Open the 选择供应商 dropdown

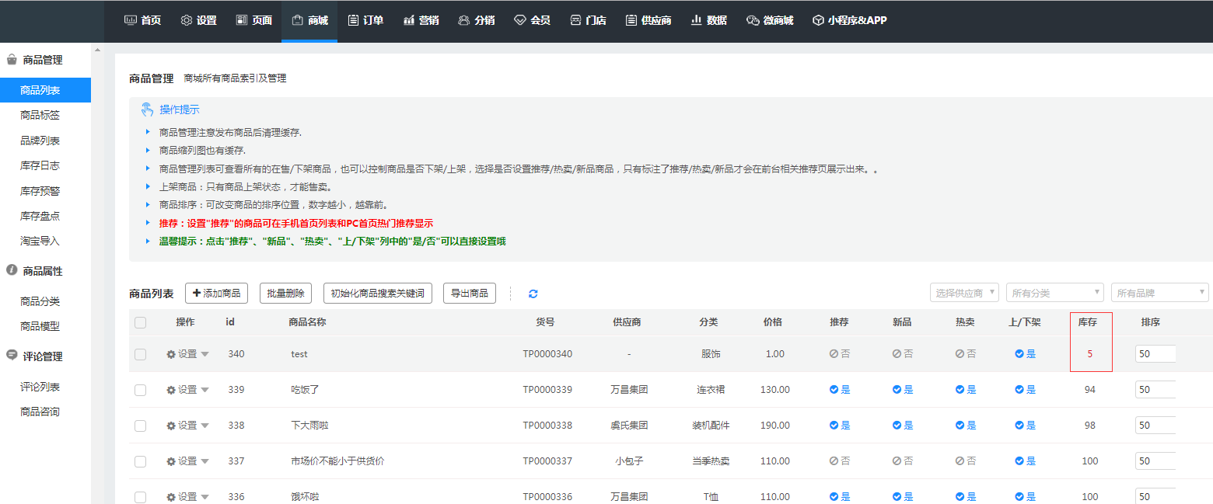[x=964, y=293]
